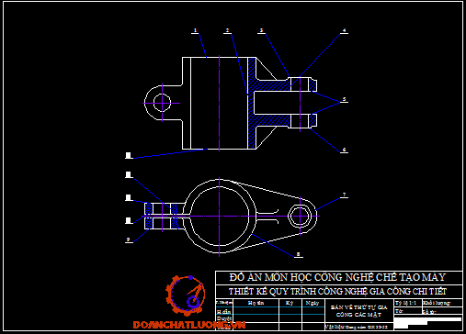Click the gear logo above DOANCHATLUONG.VN
The width and height of the screenshot is (466, 334).
pyautogui.click(x=186, y=295)
